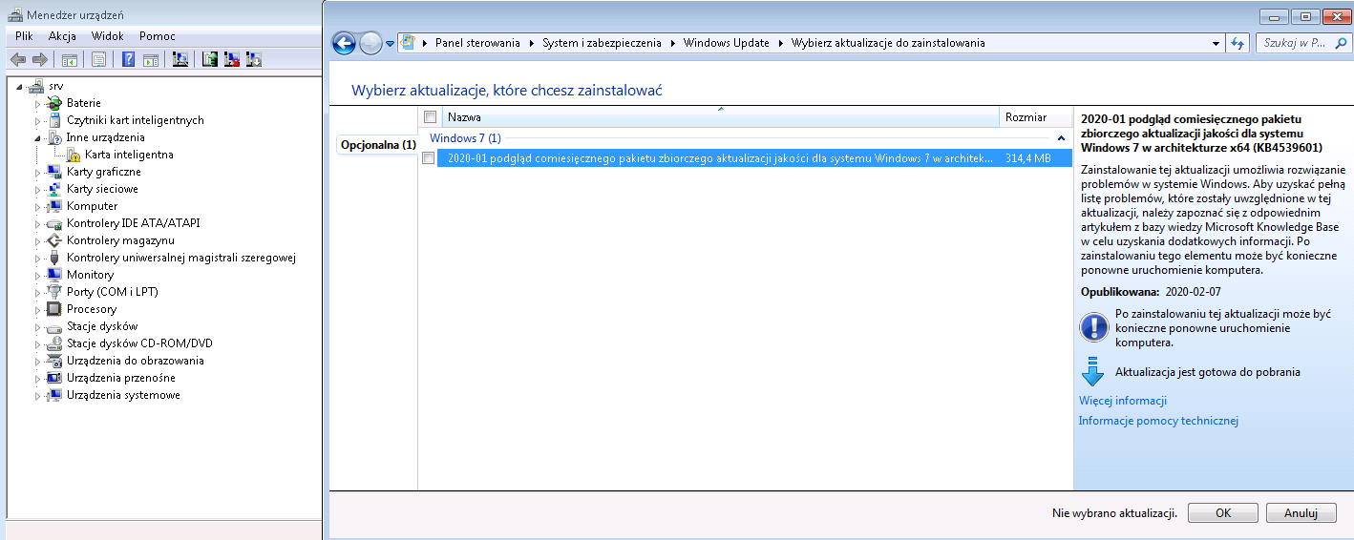1354x540 pixels.
Task: Click the blue Help question mark icon
Action: 129,59
